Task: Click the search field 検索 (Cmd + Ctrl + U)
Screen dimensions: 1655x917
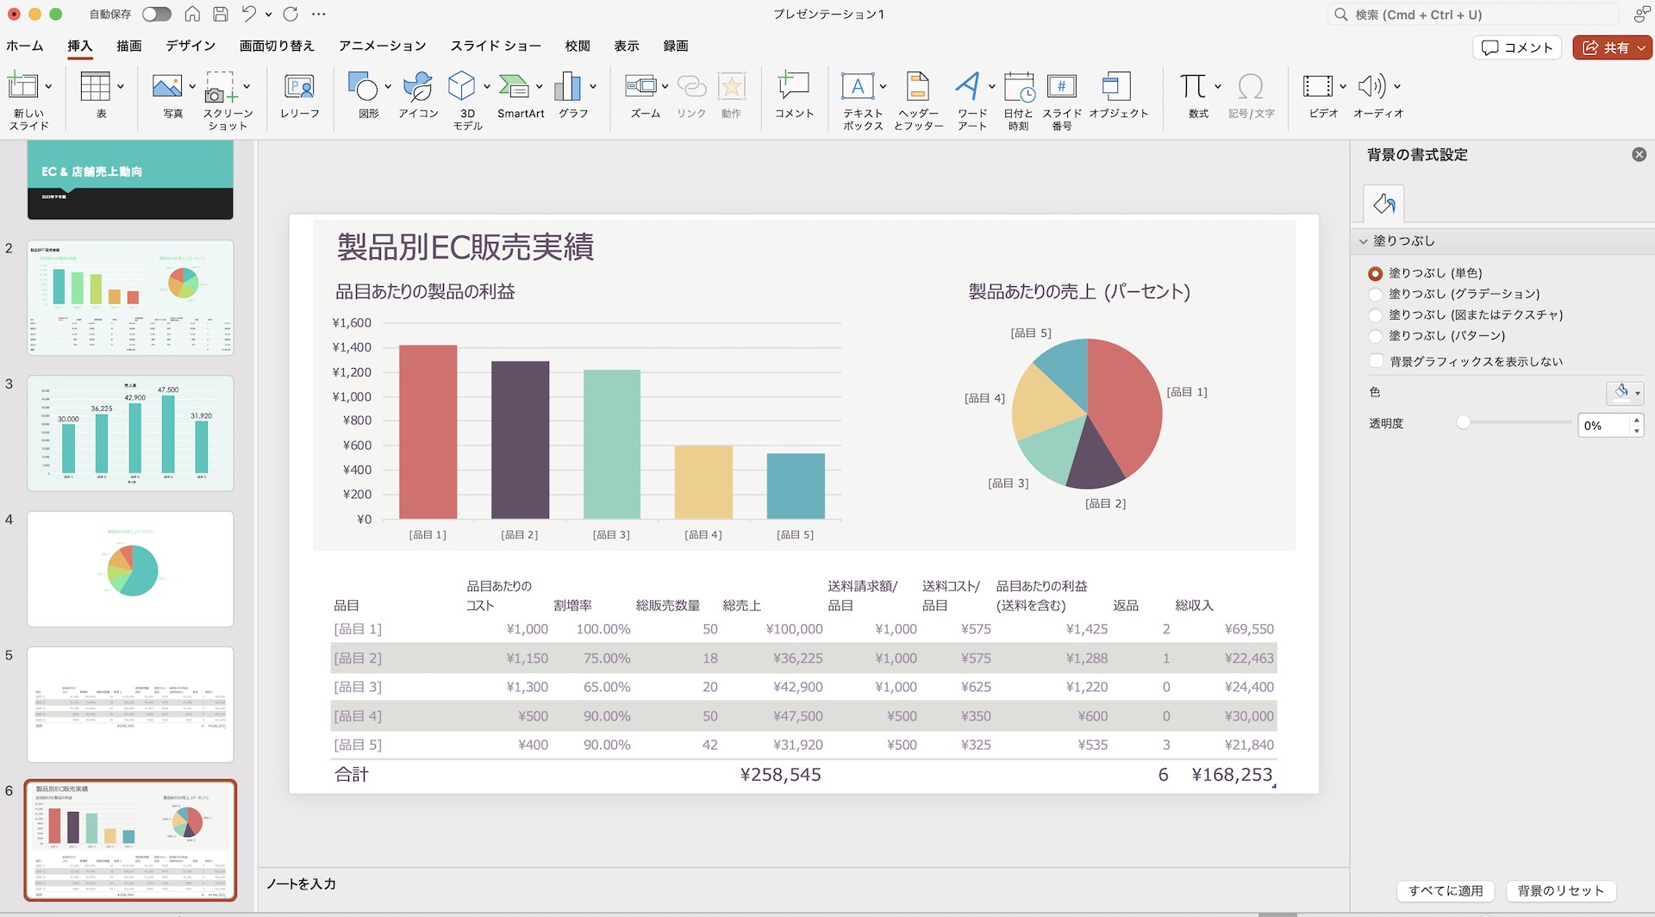Action: pyautogui.click(x=1473, y=15)
